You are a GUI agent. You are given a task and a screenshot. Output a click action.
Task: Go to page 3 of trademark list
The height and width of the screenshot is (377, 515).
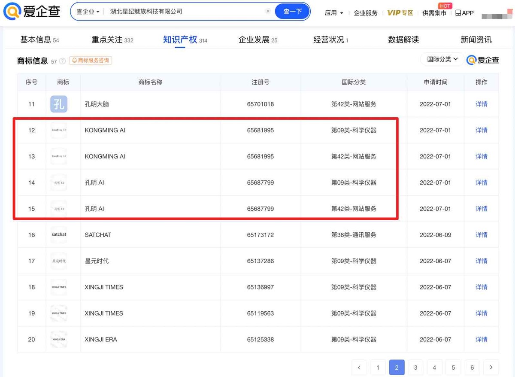pyautogui.click(x=415, y=368)
